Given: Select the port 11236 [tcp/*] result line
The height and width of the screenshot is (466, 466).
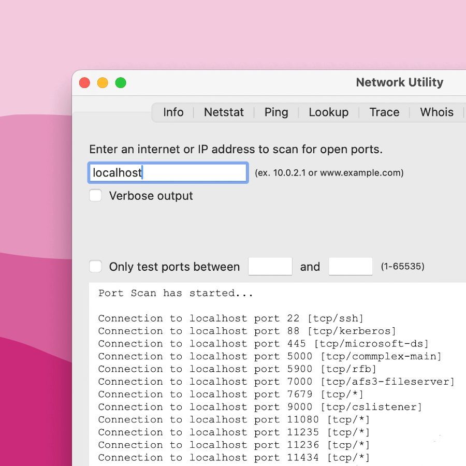Looking at the screenshot, I should coord(234,445).
